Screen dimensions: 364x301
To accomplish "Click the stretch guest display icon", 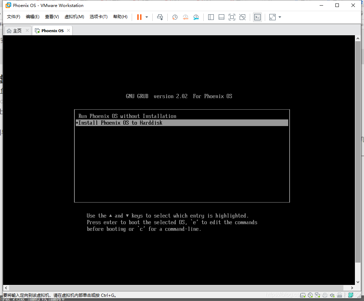I will [x=272, y=17].
